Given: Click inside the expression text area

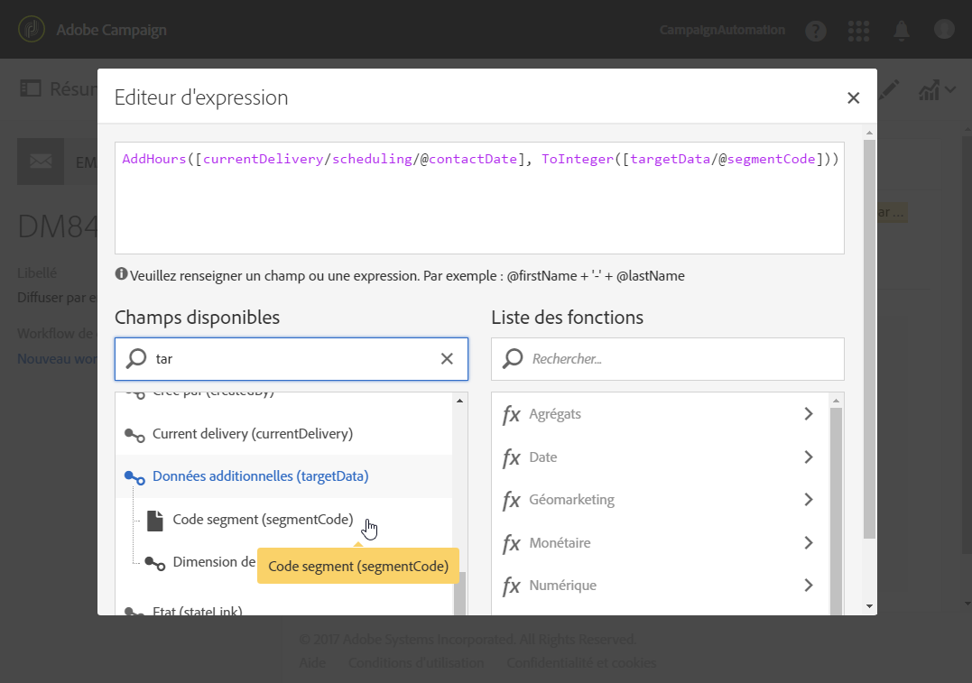Looking at the screenshot, I should (x=478, y=208).
